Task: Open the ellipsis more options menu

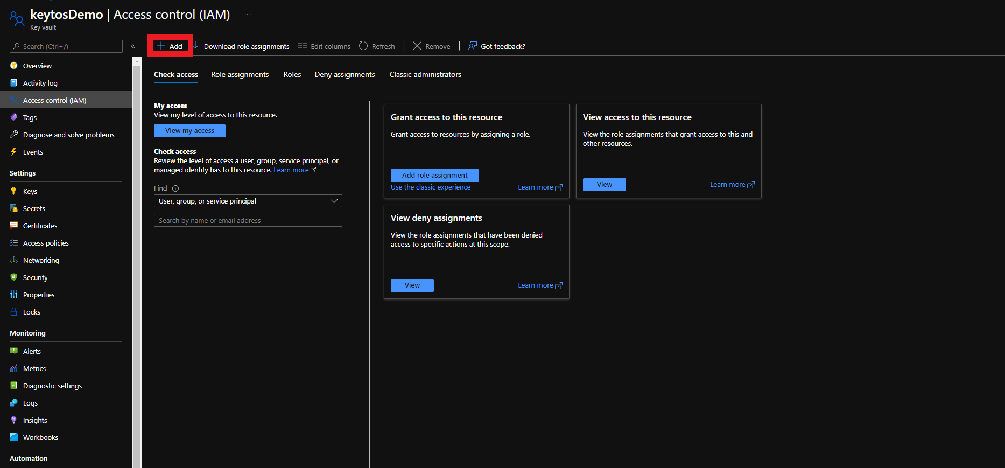Action: [x=248, y=15]
